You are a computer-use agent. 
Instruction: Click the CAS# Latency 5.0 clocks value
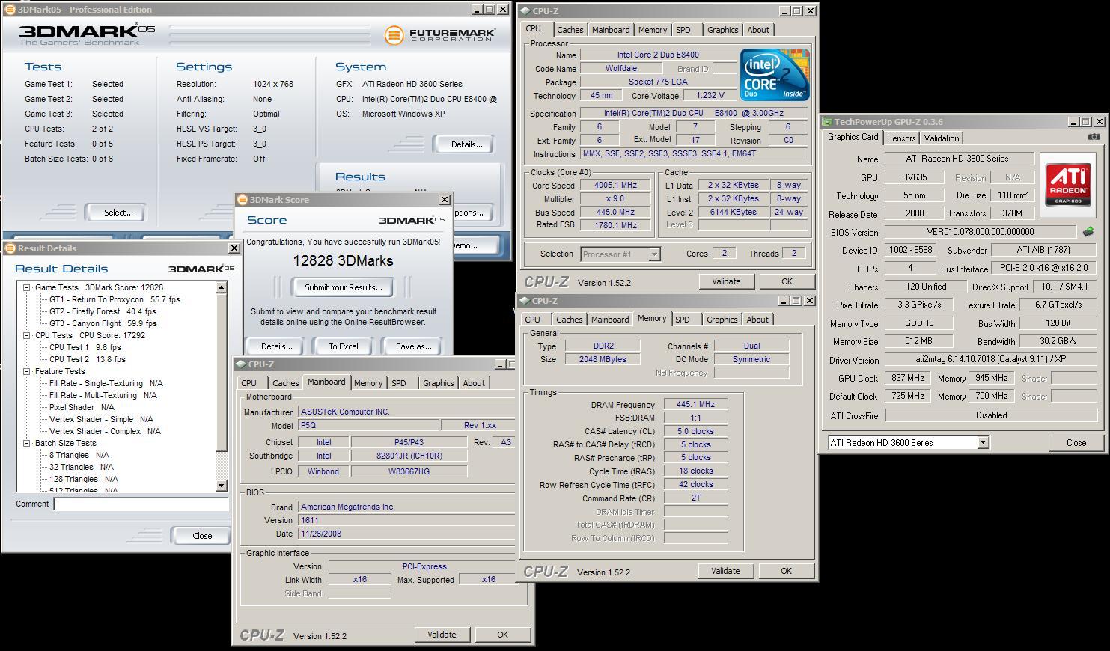(x=695, y=431)
